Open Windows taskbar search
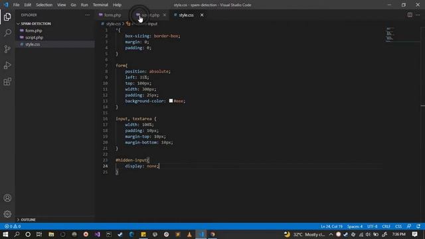 17,234
